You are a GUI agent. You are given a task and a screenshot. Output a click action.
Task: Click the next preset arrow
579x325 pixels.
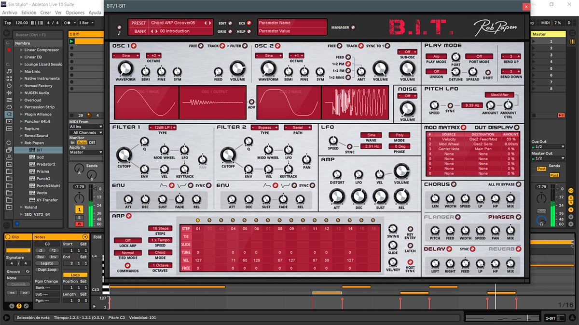210,23
